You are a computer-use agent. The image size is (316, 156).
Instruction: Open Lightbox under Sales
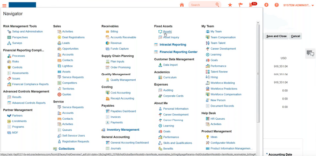pyautogui.click(x=67, y=66)
